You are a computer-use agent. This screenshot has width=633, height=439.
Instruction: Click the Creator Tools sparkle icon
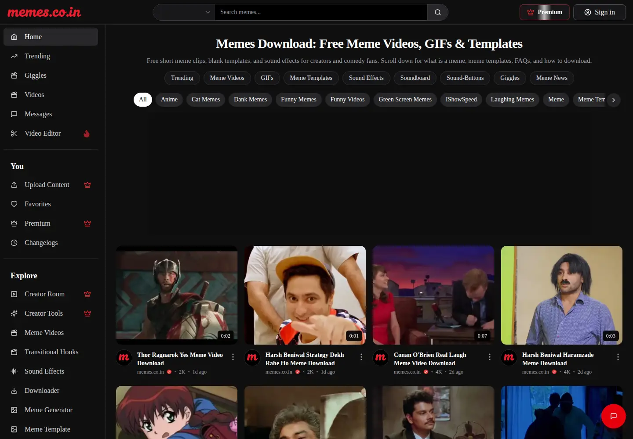click(x=14, y=313)
